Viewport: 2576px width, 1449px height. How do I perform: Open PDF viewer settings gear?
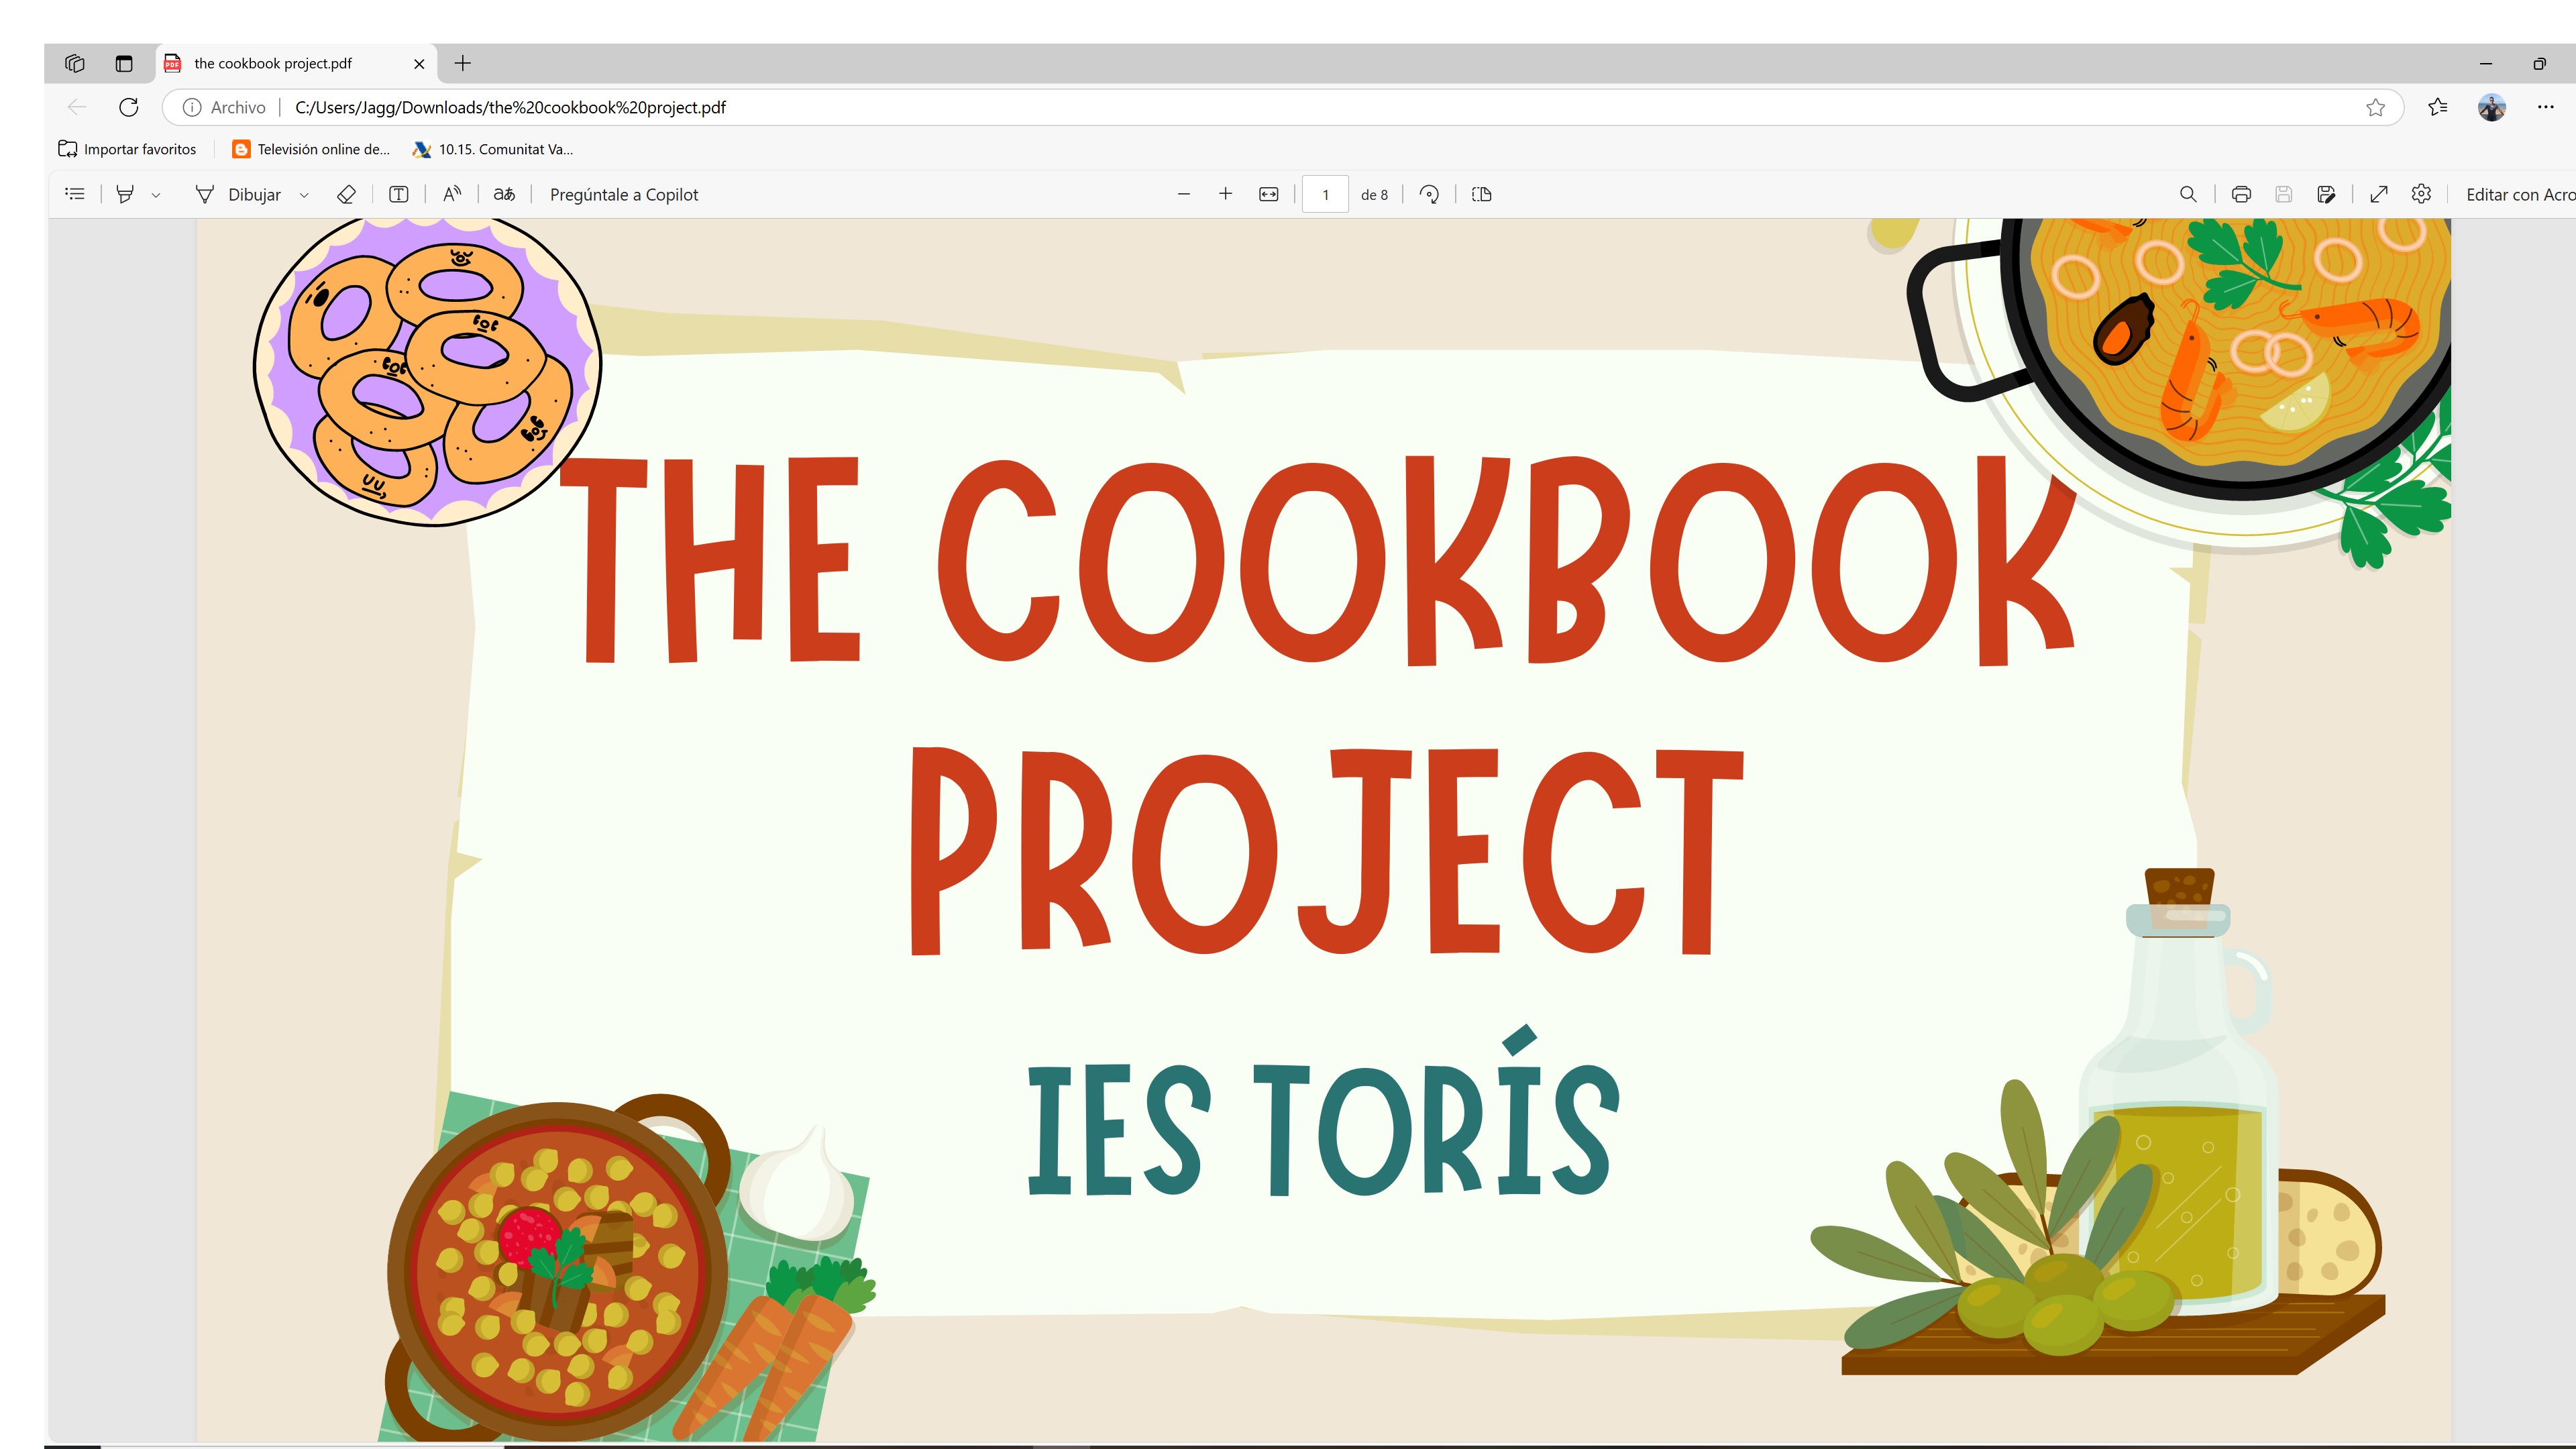tap(2421, 193)
